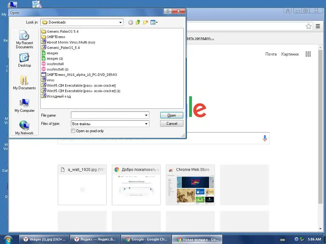Expand the File name dropdown arrow

pyautogui.click(x=146, y=115)
